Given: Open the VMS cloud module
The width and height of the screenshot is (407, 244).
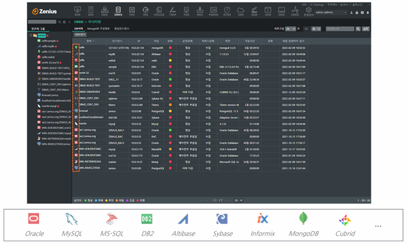Looking at the screenshot, I should (241, 11).
